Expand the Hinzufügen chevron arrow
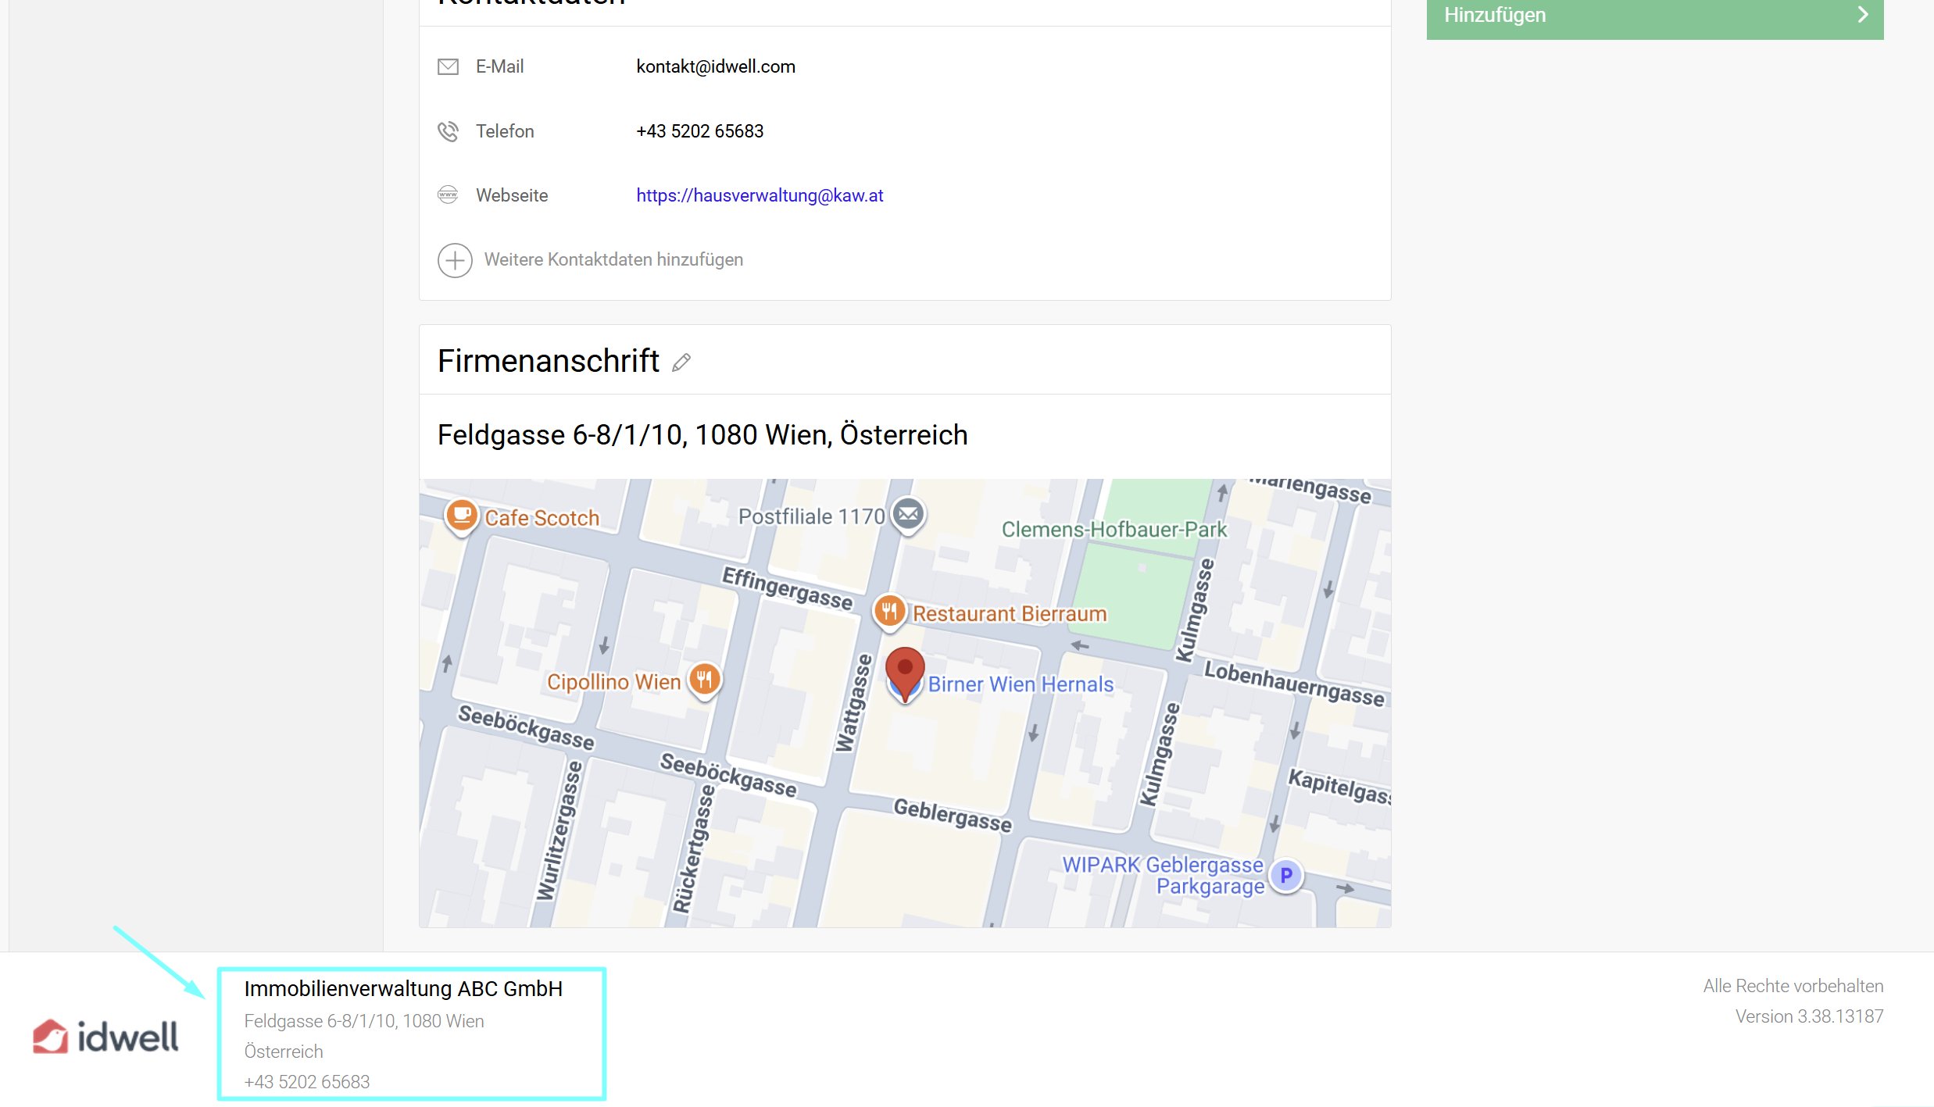 [1863, 15]
